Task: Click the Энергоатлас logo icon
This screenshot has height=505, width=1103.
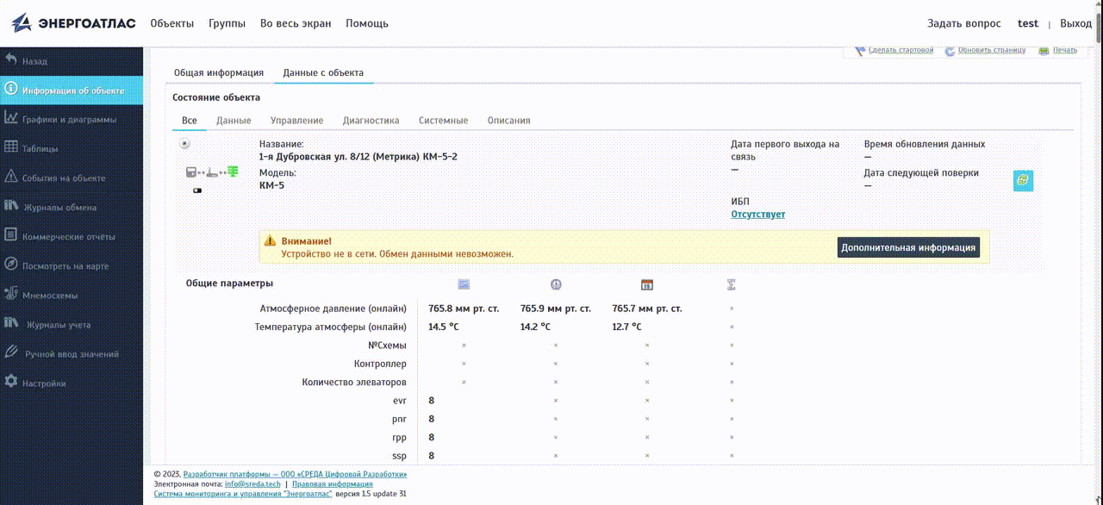Action: tap(22, 23)
